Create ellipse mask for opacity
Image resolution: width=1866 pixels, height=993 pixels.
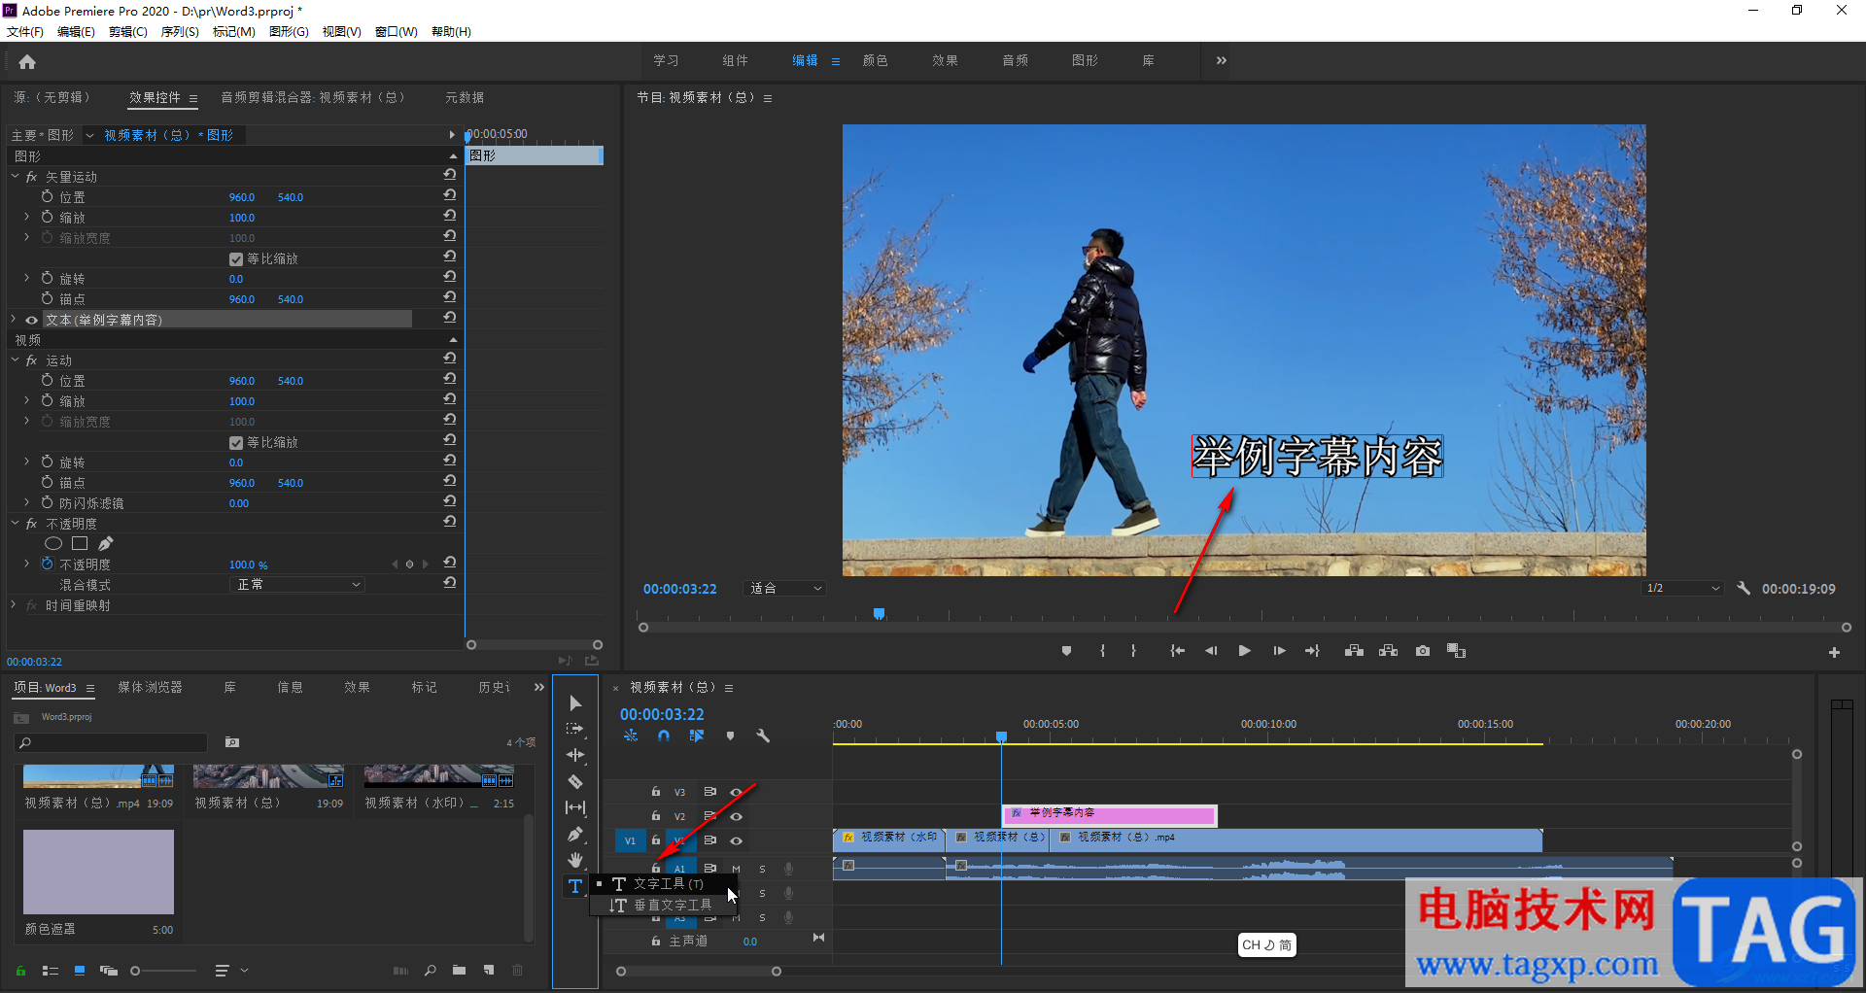pyautogui.click(x=53, y=544)
